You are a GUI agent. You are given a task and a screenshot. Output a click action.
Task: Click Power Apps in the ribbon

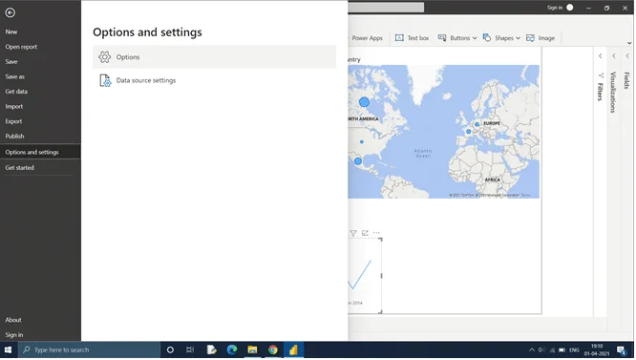(x=367, y=38)
